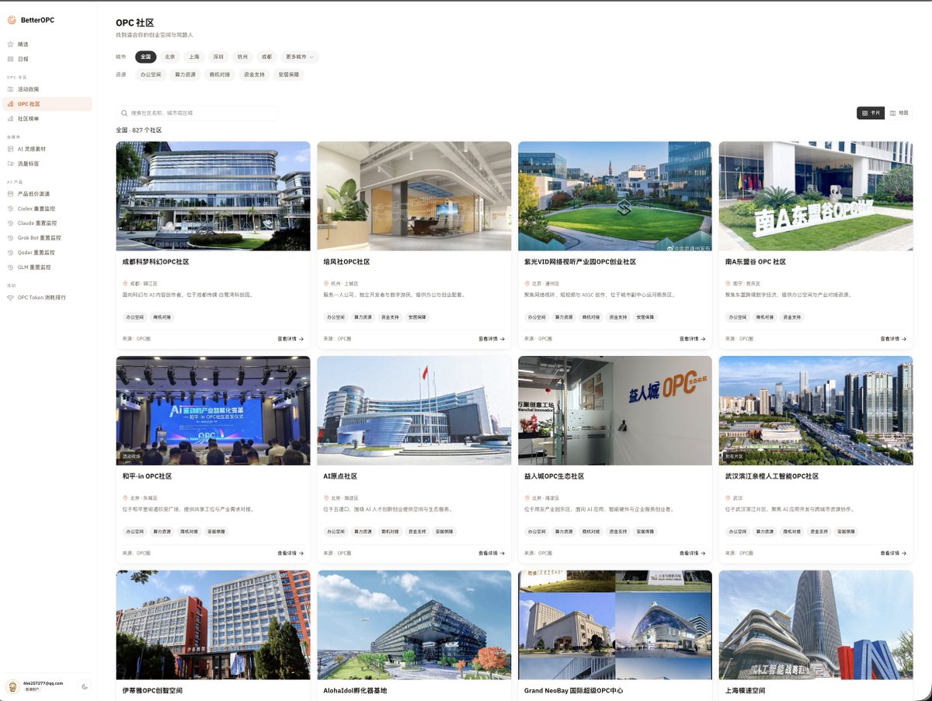Open the 武汉滨江 skyline photo

click(x=816, y=410)
